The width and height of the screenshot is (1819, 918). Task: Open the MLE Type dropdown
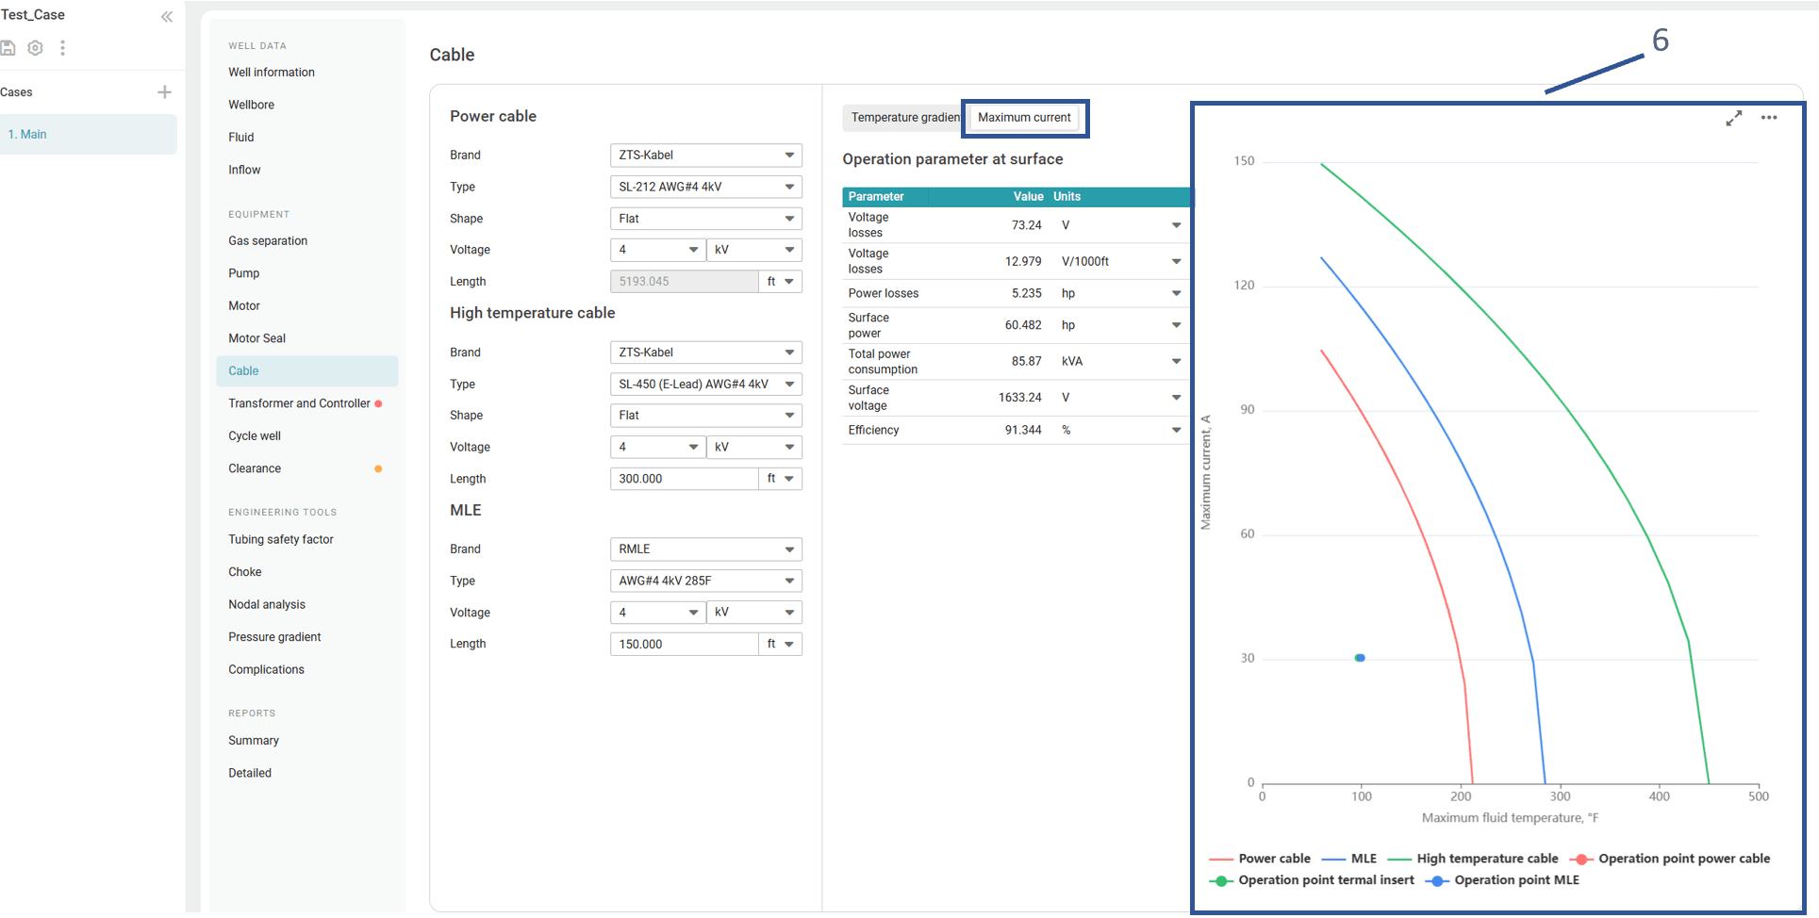click(x=705, y=582)
